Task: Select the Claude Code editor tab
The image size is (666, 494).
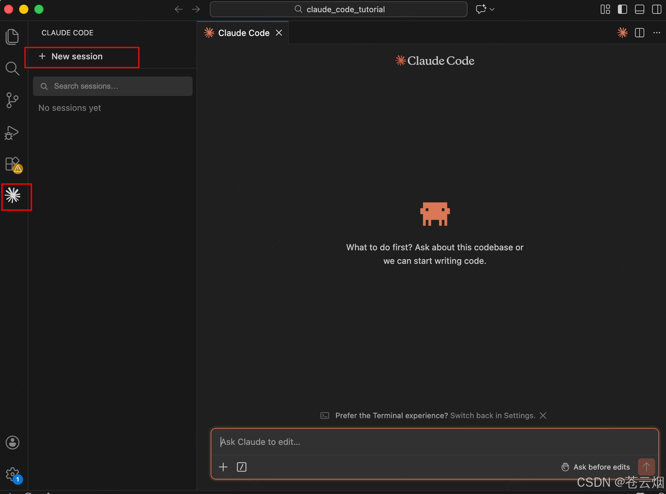Action: [x=243, y=33]
